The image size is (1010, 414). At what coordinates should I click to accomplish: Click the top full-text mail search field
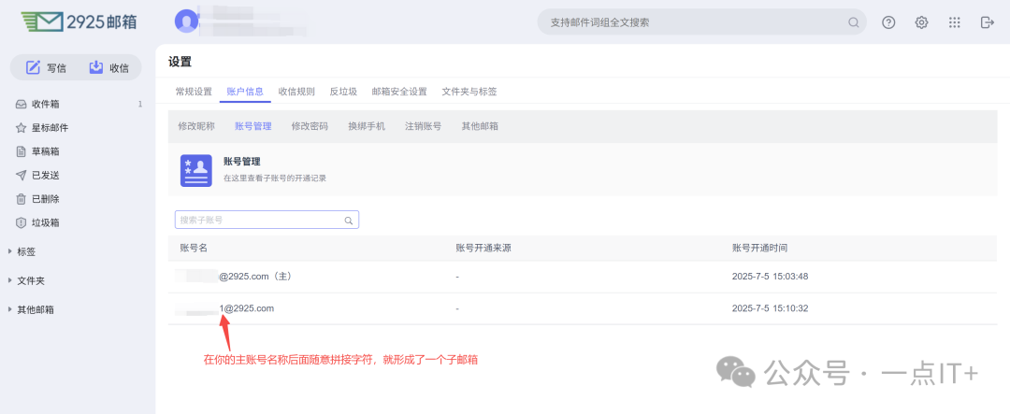702,22
